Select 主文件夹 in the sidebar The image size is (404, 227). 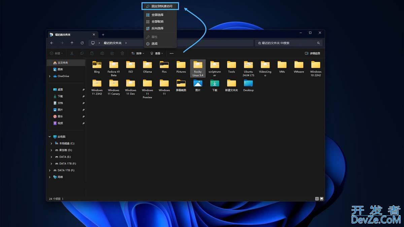[x=66, y=63]
